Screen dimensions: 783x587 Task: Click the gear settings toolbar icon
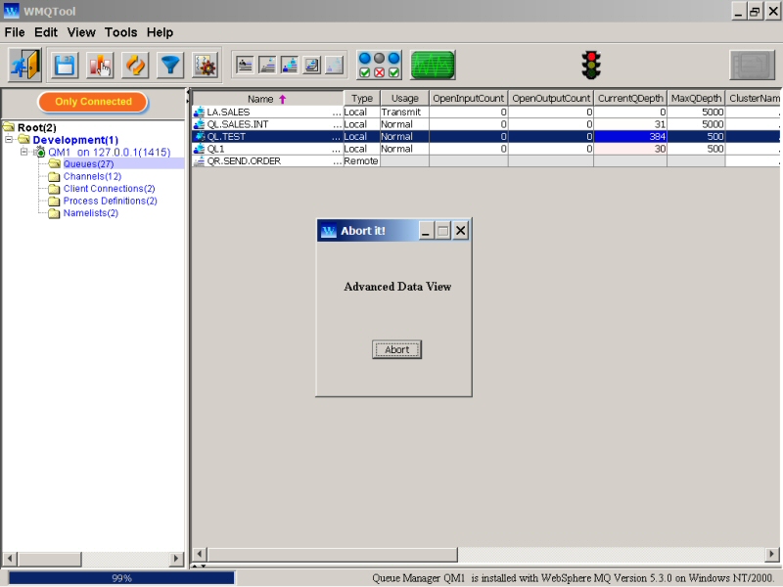(x=206, y=66)
